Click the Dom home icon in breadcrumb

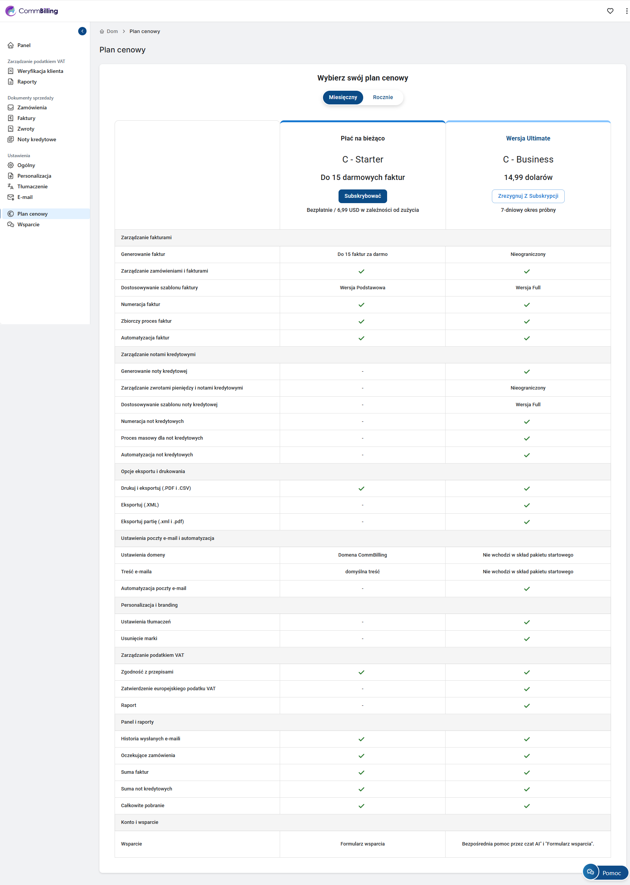click(x=102, y=32)
